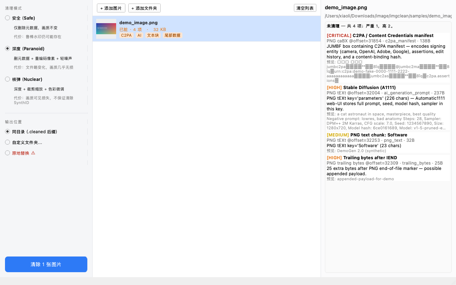Click 代价：鲁棒水印仍可能存在 note

[x=38, y=37]
